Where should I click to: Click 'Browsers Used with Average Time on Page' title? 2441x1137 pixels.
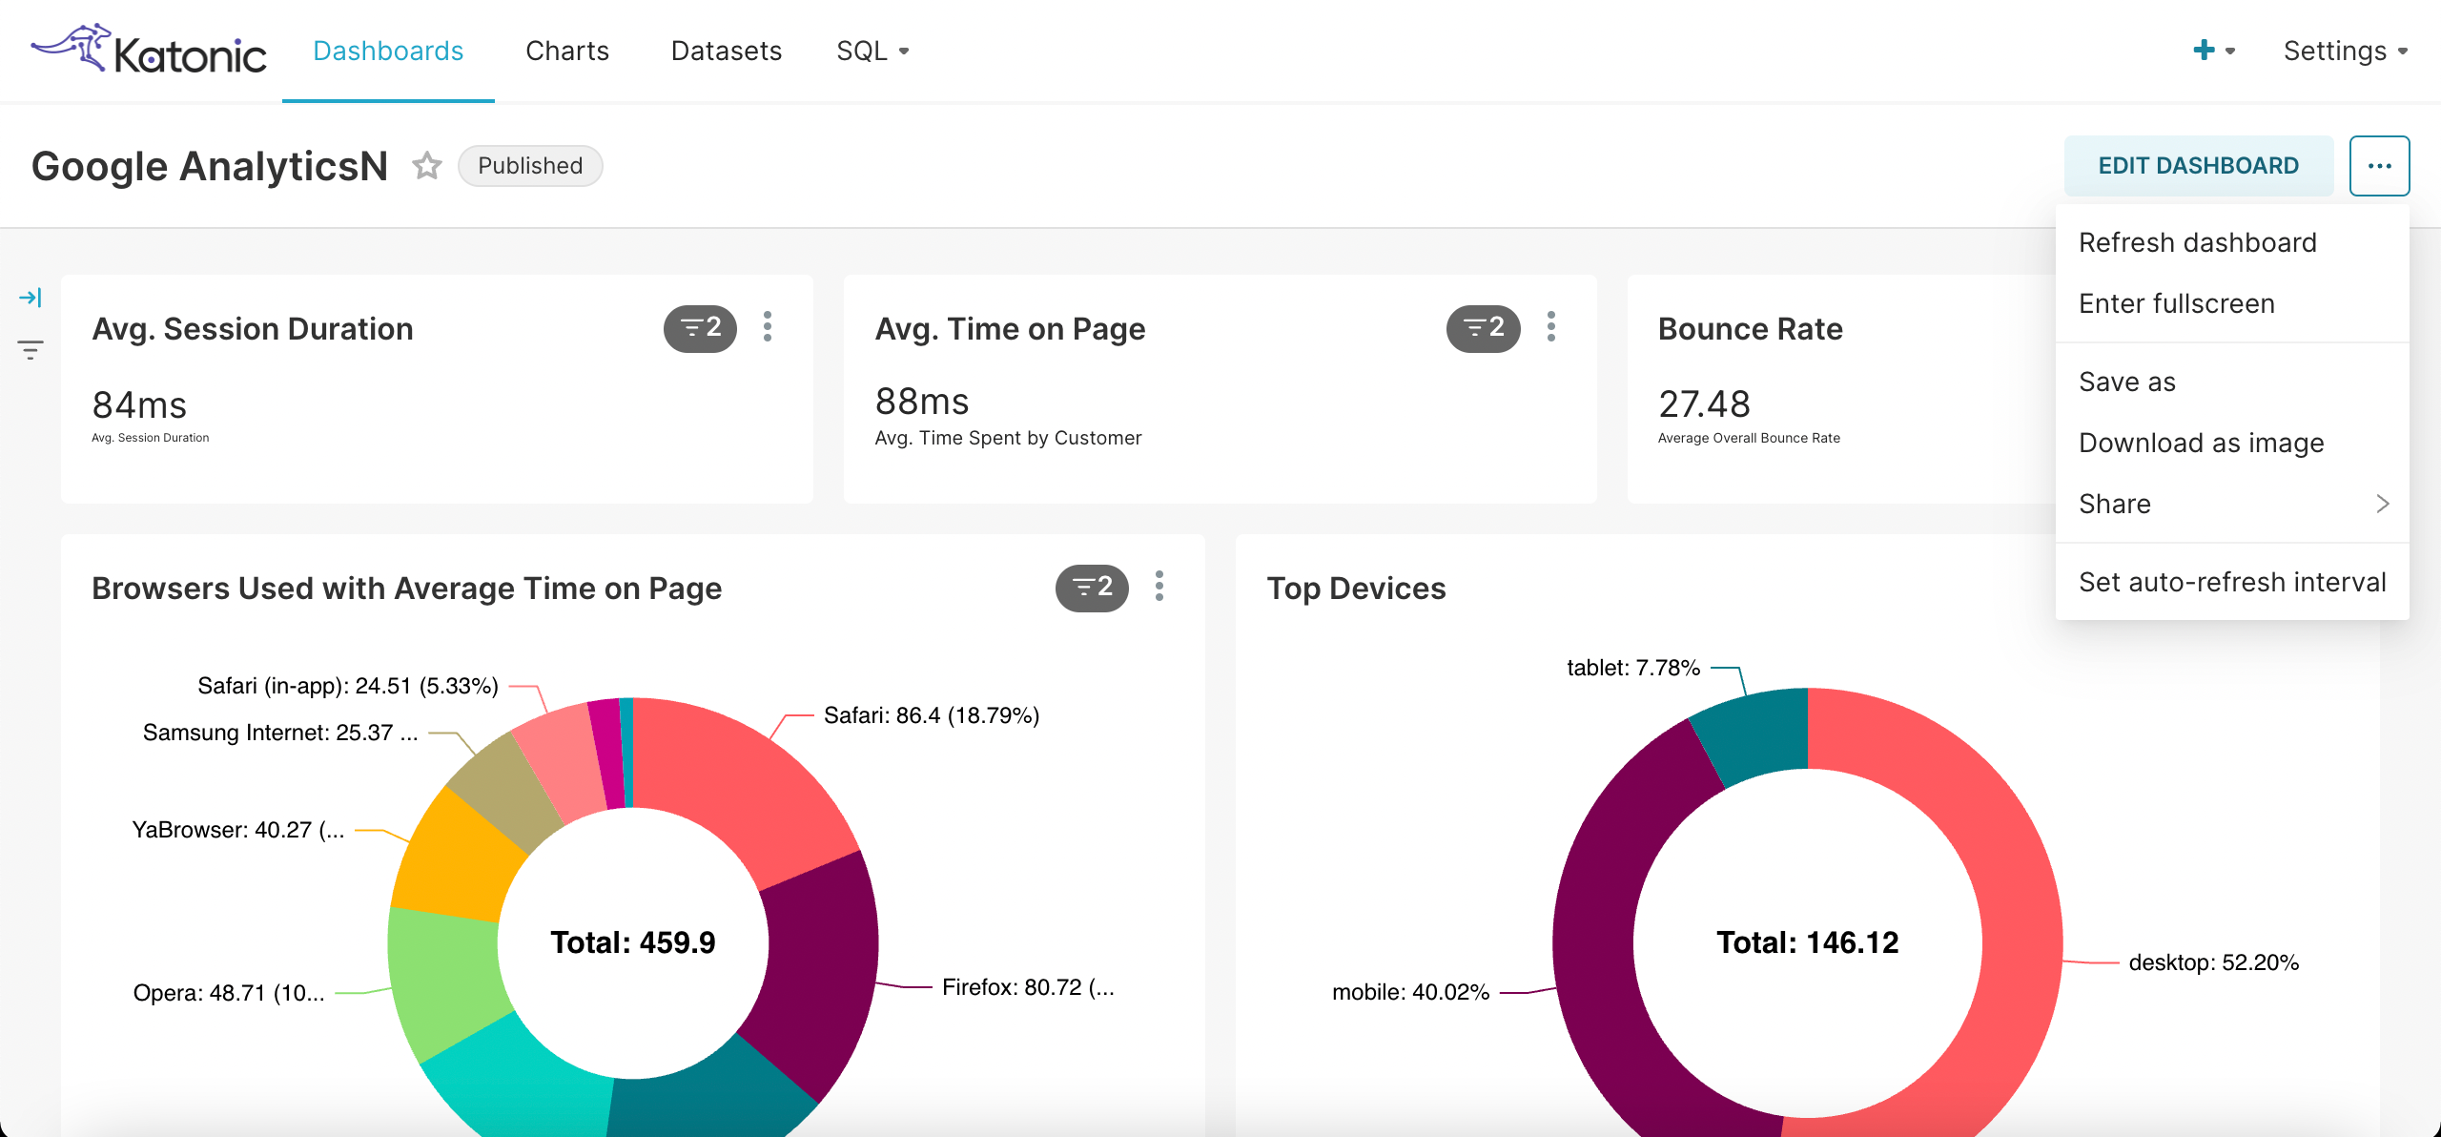point(407,589)
